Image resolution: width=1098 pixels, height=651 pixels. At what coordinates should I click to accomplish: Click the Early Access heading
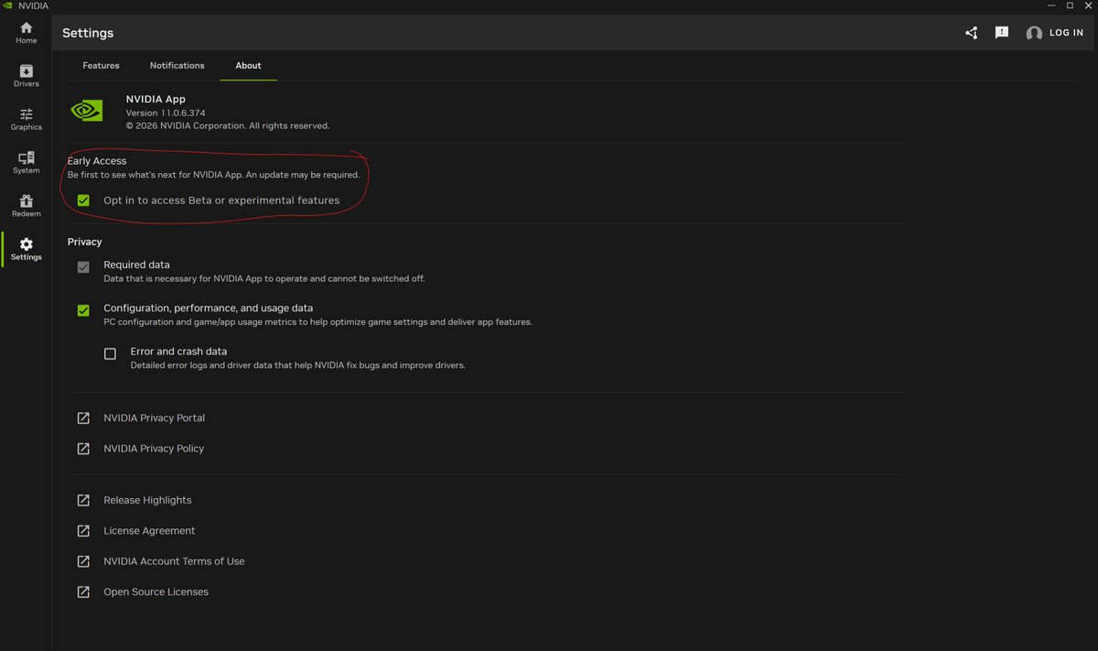97,161
